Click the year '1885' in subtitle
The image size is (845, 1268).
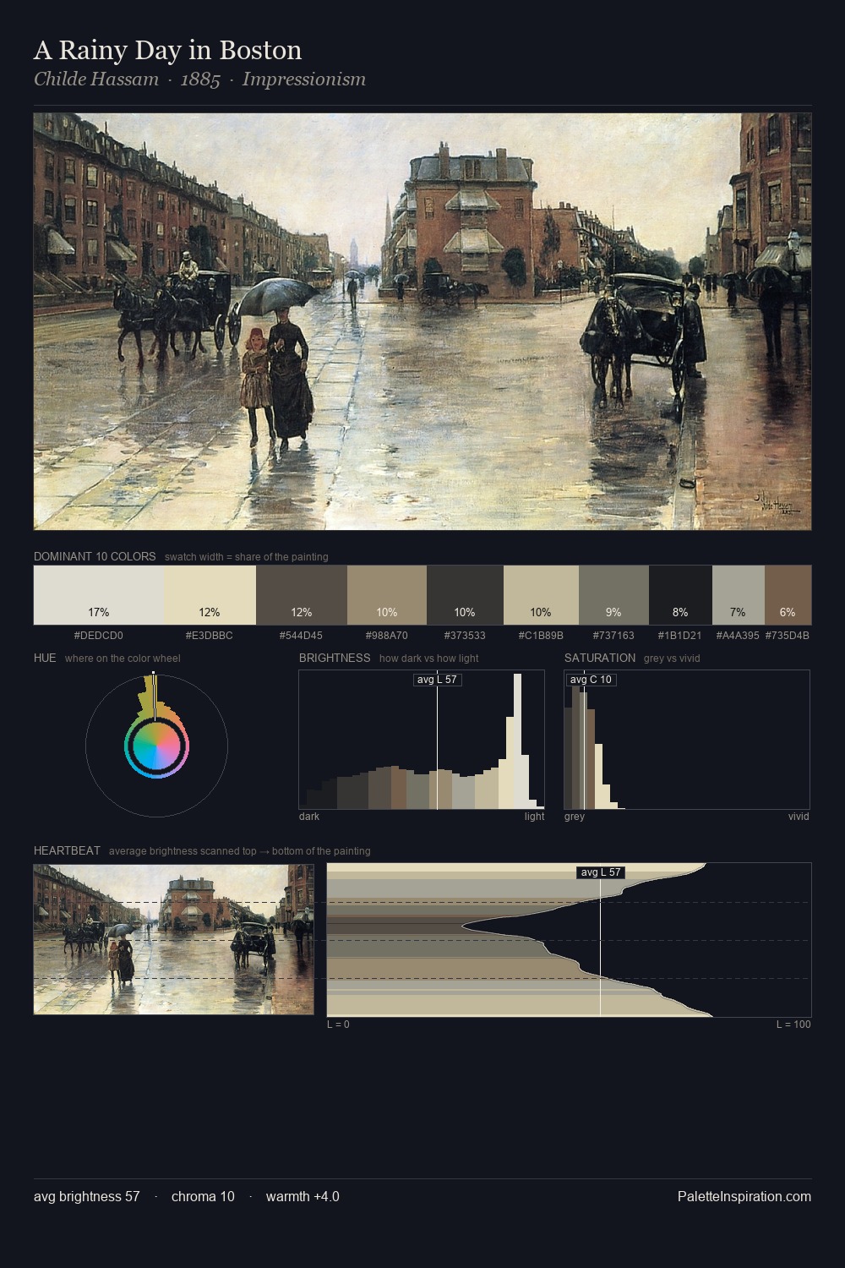pyautogui.click(x=200, y=79)
